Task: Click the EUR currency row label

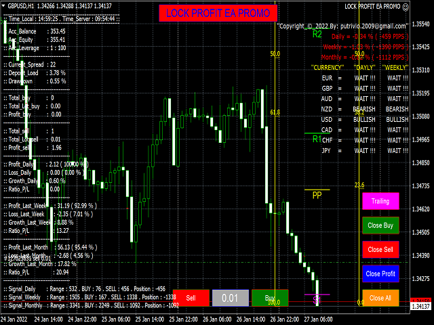Action: click(x=327, y=79)
